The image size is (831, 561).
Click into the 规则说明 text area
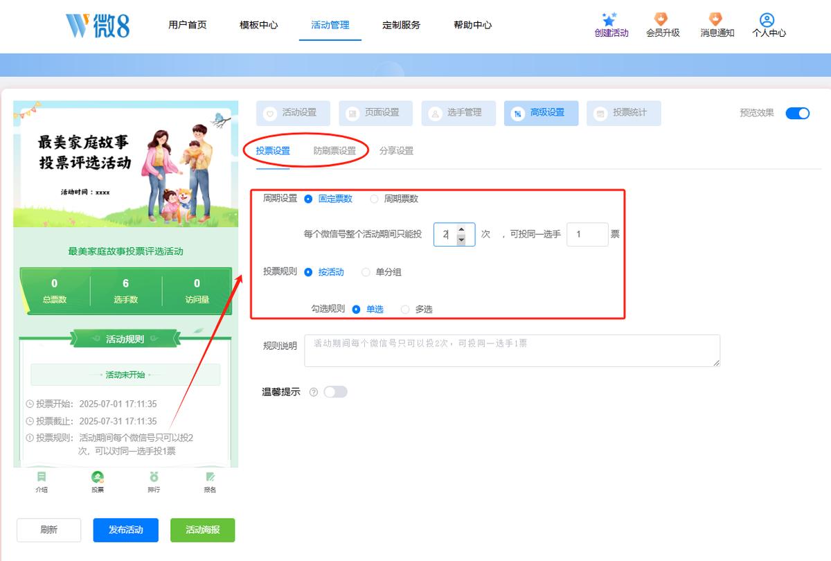512,350
